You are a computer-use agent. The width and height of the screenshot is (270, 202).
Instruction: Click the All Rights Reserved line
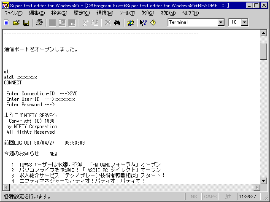point(30,132)
